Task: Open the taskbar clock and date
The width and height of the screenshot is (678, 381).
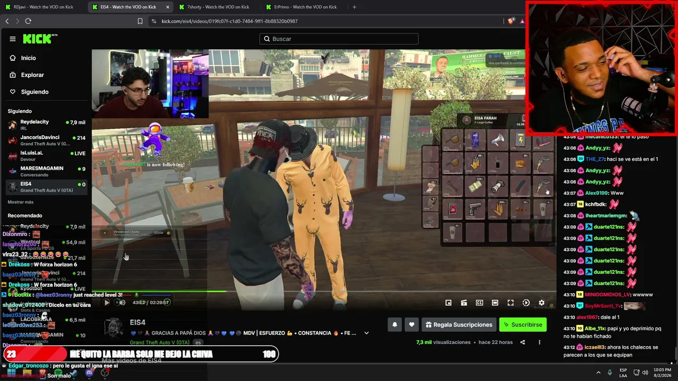Action: point(662,373)
